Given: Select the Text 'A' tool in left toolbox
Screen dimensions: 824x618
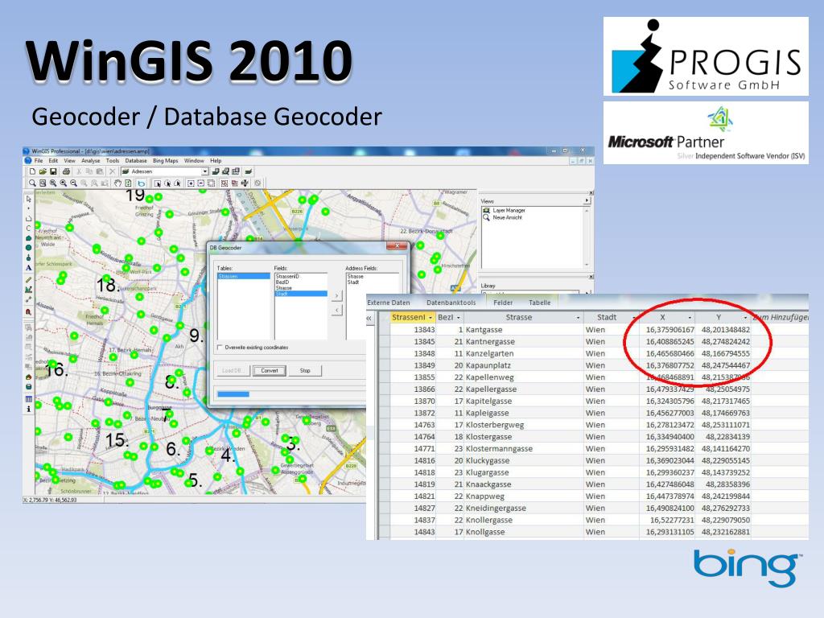Looking at the screenshot, I should pos(28,267).
